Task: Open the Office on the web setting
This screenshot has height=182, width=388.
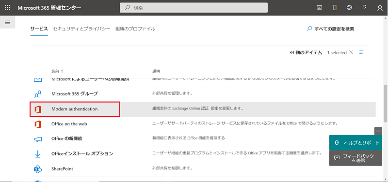Action: click(x=69, y=124)
